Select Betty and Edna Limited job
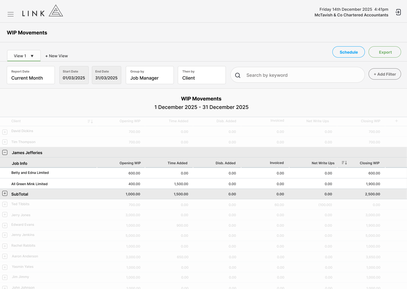407x289 pixels. pyautogui.click(x=30, y=173)
